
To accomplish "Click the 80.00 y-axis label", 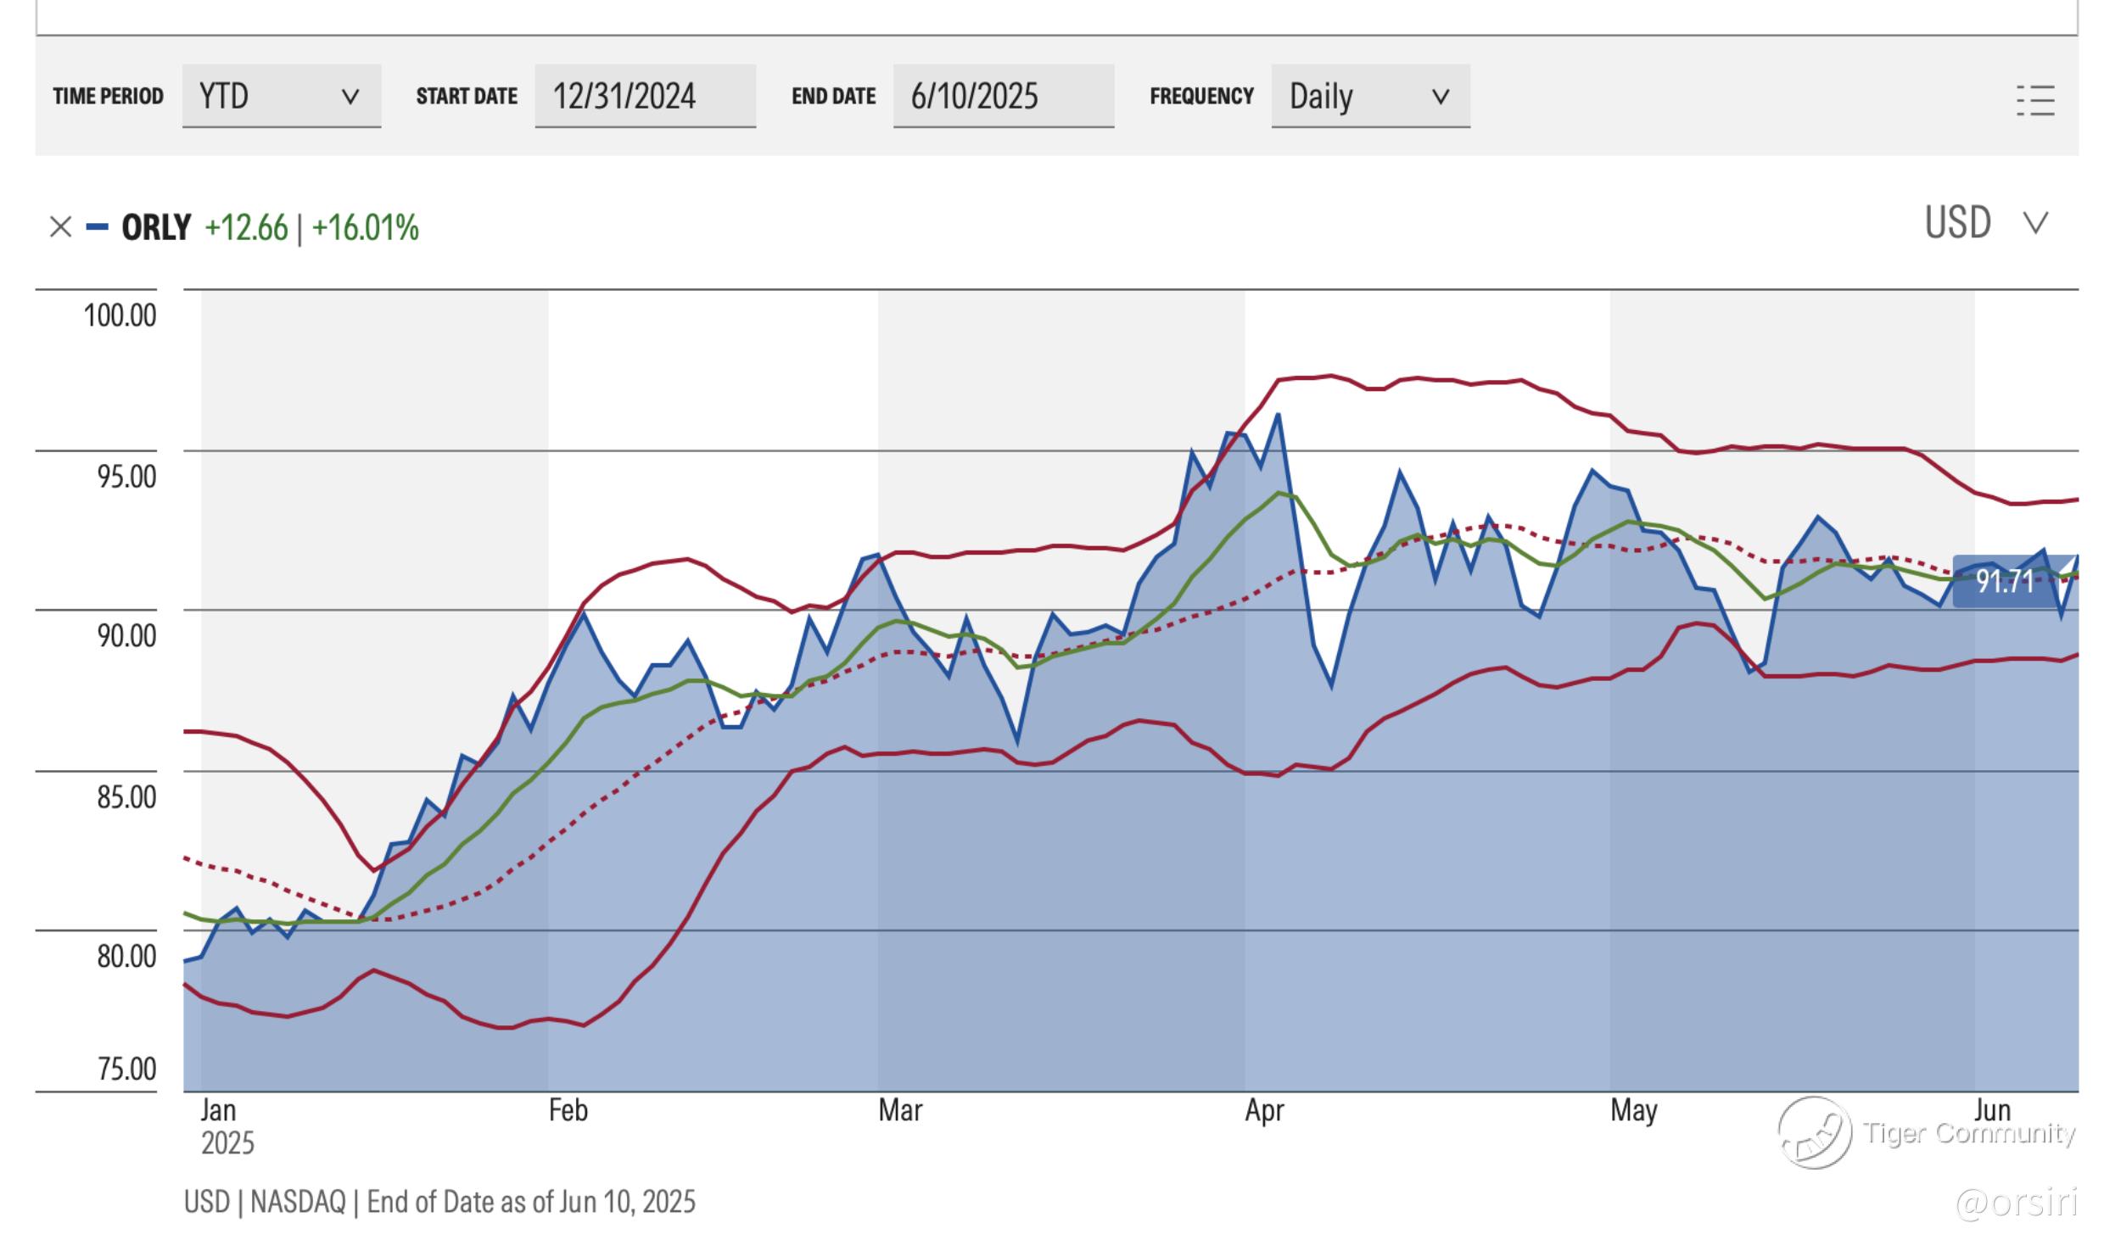I will click(x=126, y=956).
